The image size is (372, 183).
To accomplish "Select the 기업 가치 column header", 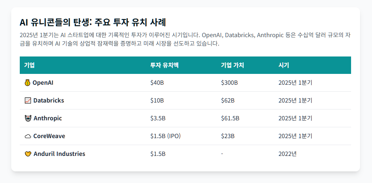I will [232, 65].
